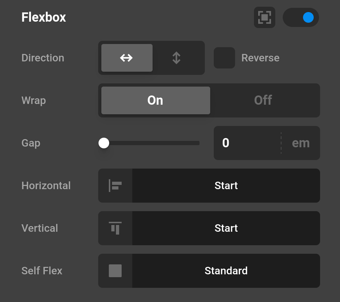Open the Self Flex Standard dropdown
Image resolution: width=340 pixels, height=302 pixels.
[226, 270]
